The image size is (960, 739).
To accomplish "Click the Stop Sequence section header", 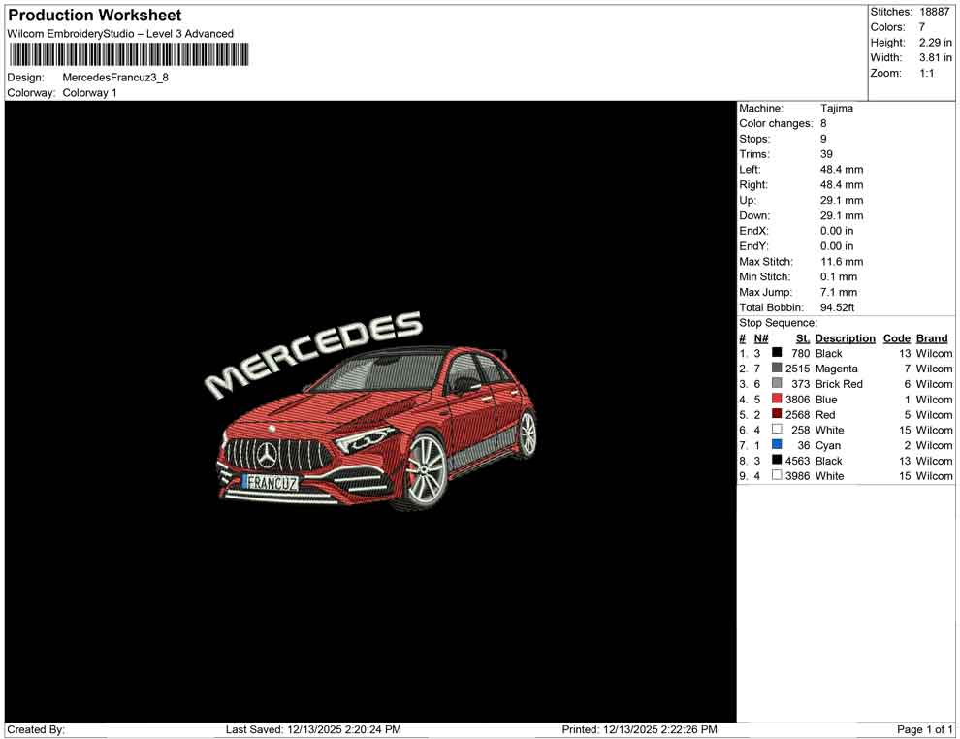I will point(777,322).
